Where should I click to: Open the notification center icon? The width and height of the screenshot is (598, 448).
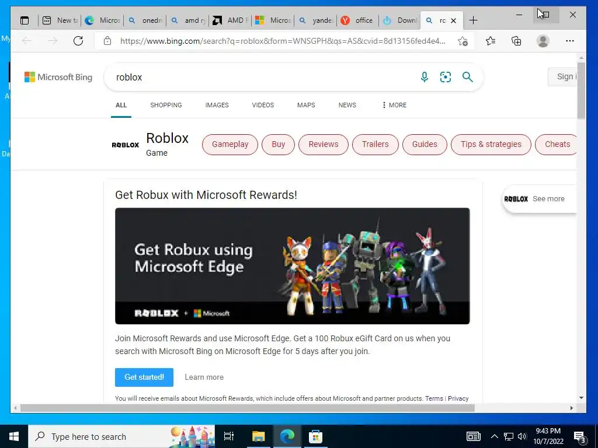point(580,436)
